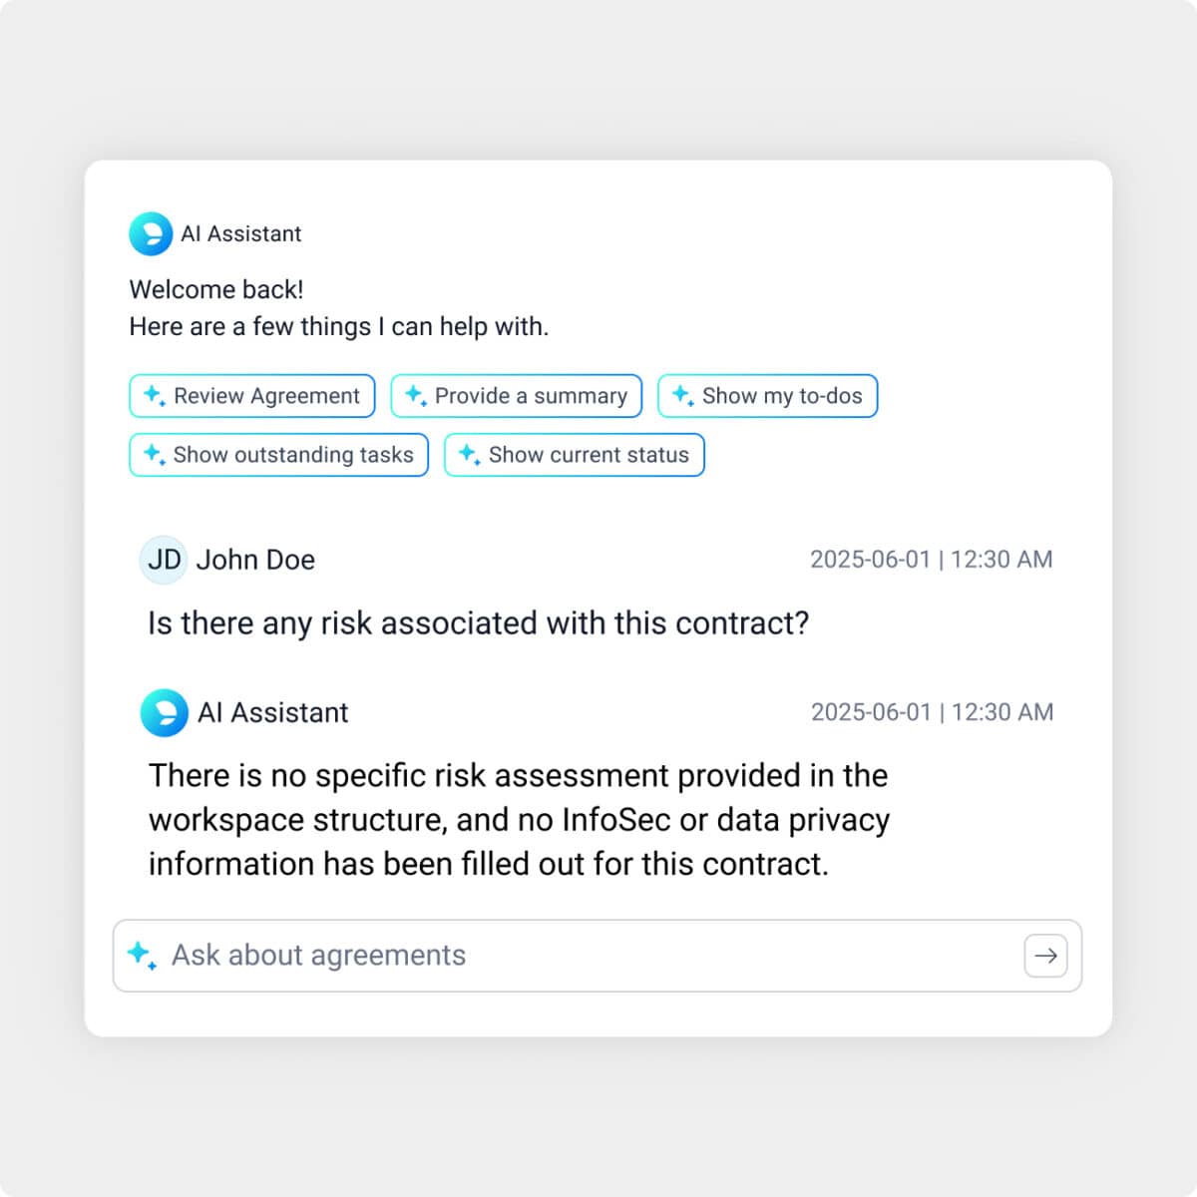Click the AI Assistant avatar in the reply
This screenshot has height=1197, width=1197.
point(165,713)
